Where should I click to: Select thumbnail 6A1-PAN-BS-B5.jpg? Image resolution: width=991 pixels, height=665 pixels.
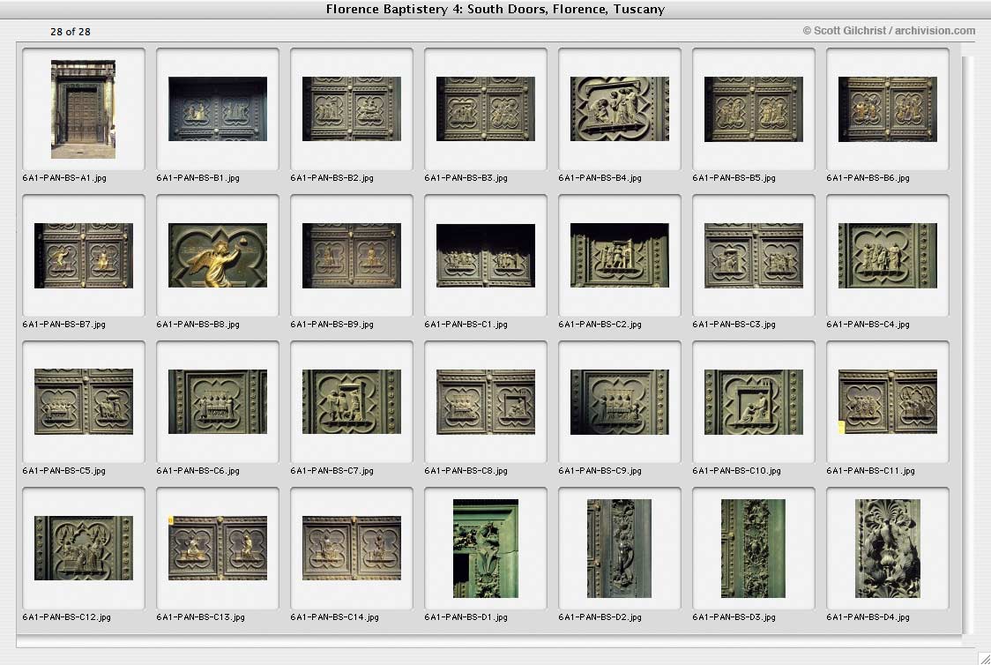pyautogui.click(x=753, y=108)
